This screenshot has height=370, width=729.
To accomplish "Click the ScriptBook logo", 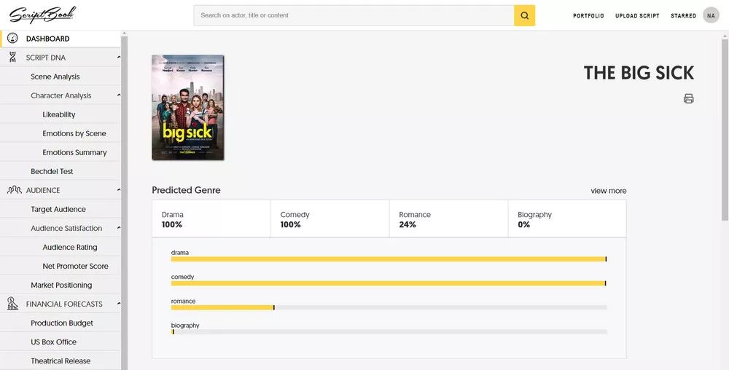I will 42,15.
